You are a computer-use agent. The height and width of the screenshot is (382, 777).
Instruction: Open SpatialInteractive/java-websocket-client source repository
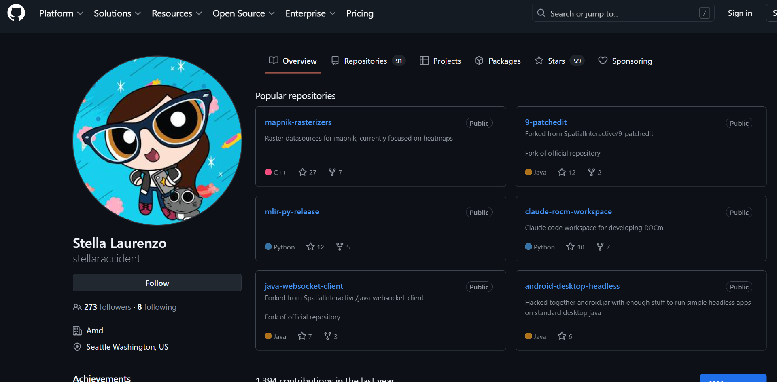point(364,298)
